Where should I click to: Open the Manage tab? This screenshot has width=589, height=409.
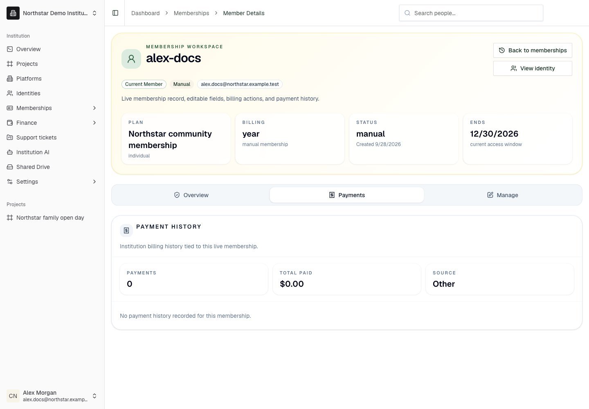tap(502, 195)
